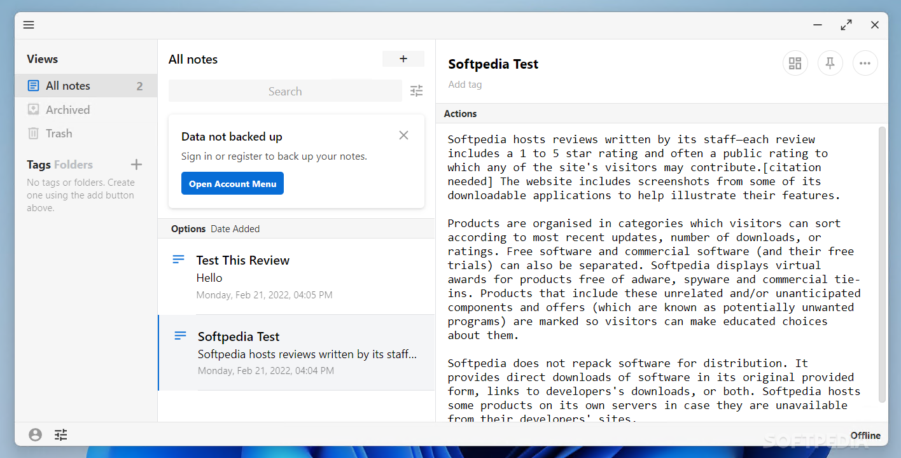Click the Offline status indicator
Image resolution: width=901 pixels, height=458 pixels.
point(865,436)
